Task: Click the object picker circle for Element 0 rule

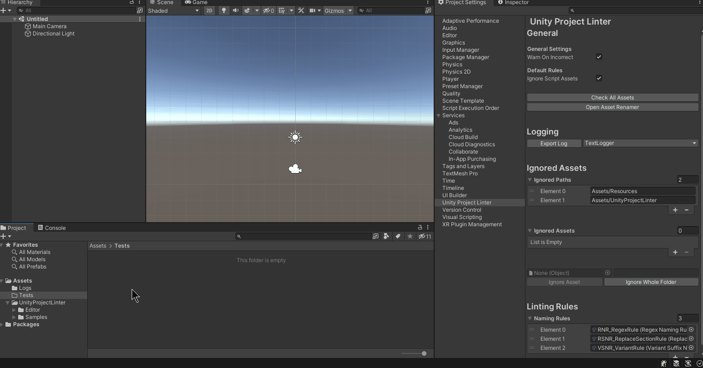Action: (x=691, y=330)
